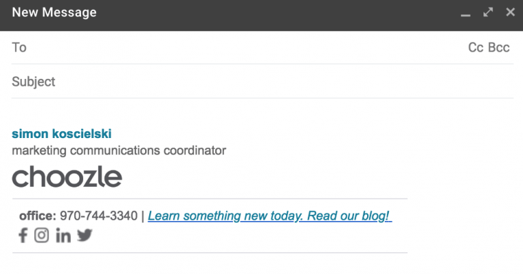Click the 'office:' label in signature
Screen dimensions: 523x274
coord(37,216)
